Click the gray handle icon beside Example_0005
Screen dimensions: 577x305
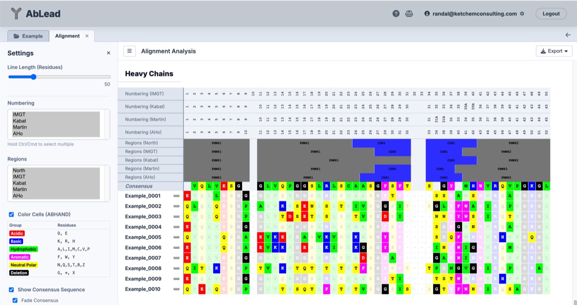[x=176, y=238]
